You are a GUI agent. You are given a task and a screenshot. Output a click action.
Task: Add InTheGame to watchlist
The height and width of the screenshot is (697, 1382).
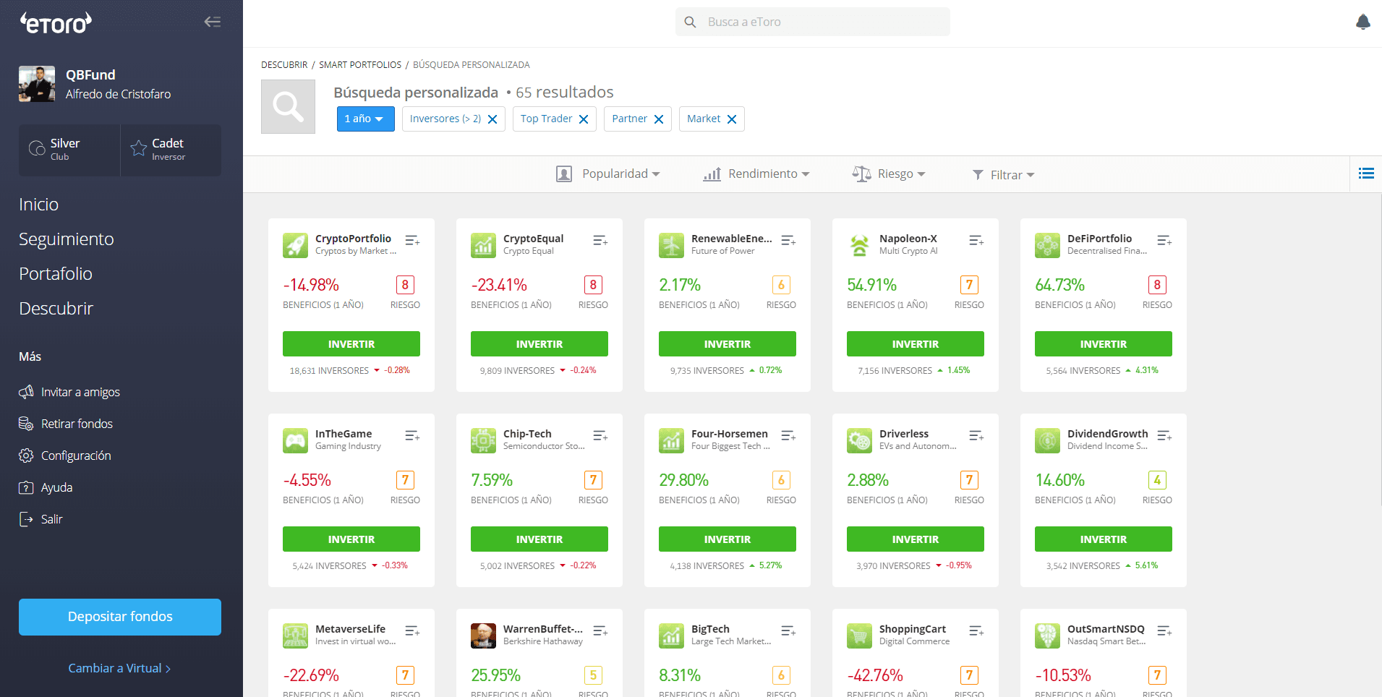coord(412,435)
